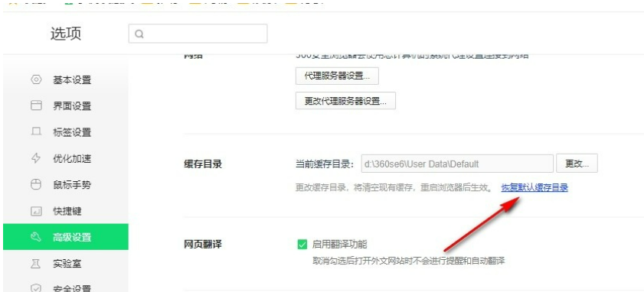Click the current cache directory path field
644x292 pixels.
tap(457, 164)
